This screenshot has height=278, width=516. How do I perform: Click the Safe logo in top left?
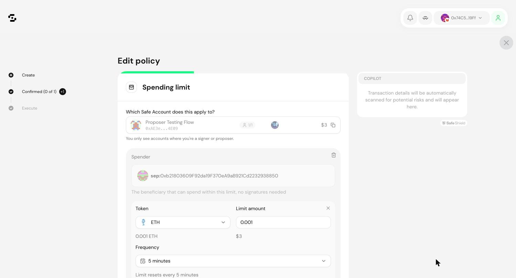[12, 18]
